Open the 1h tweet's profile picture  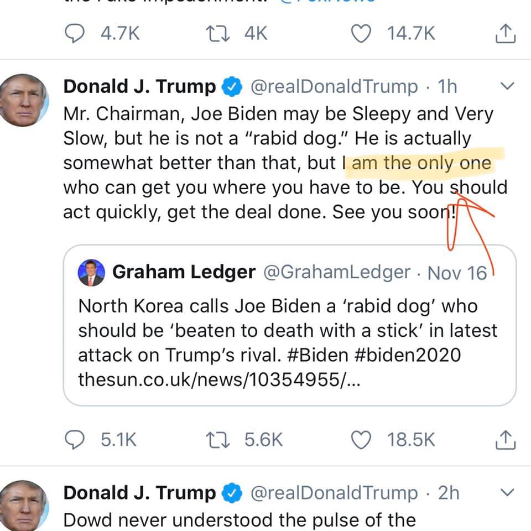pyautogui.click(x=23, y=101)
